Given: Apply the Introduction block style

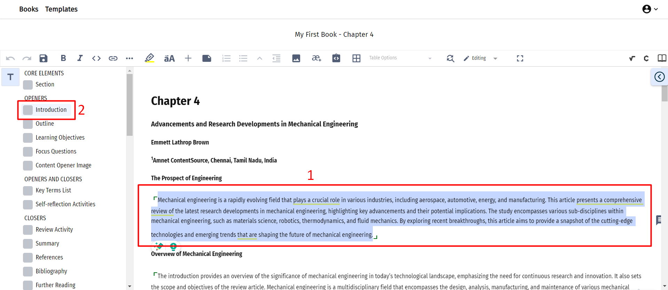Looking at the screenshot, I should 51,110.
